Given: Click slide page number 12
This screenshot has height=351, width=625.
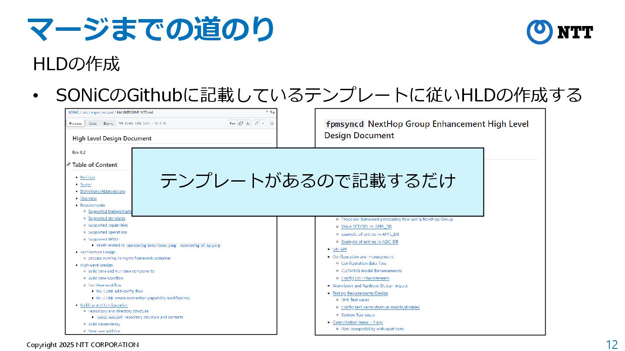Looking at the screenshot, I should click(612, 345).
